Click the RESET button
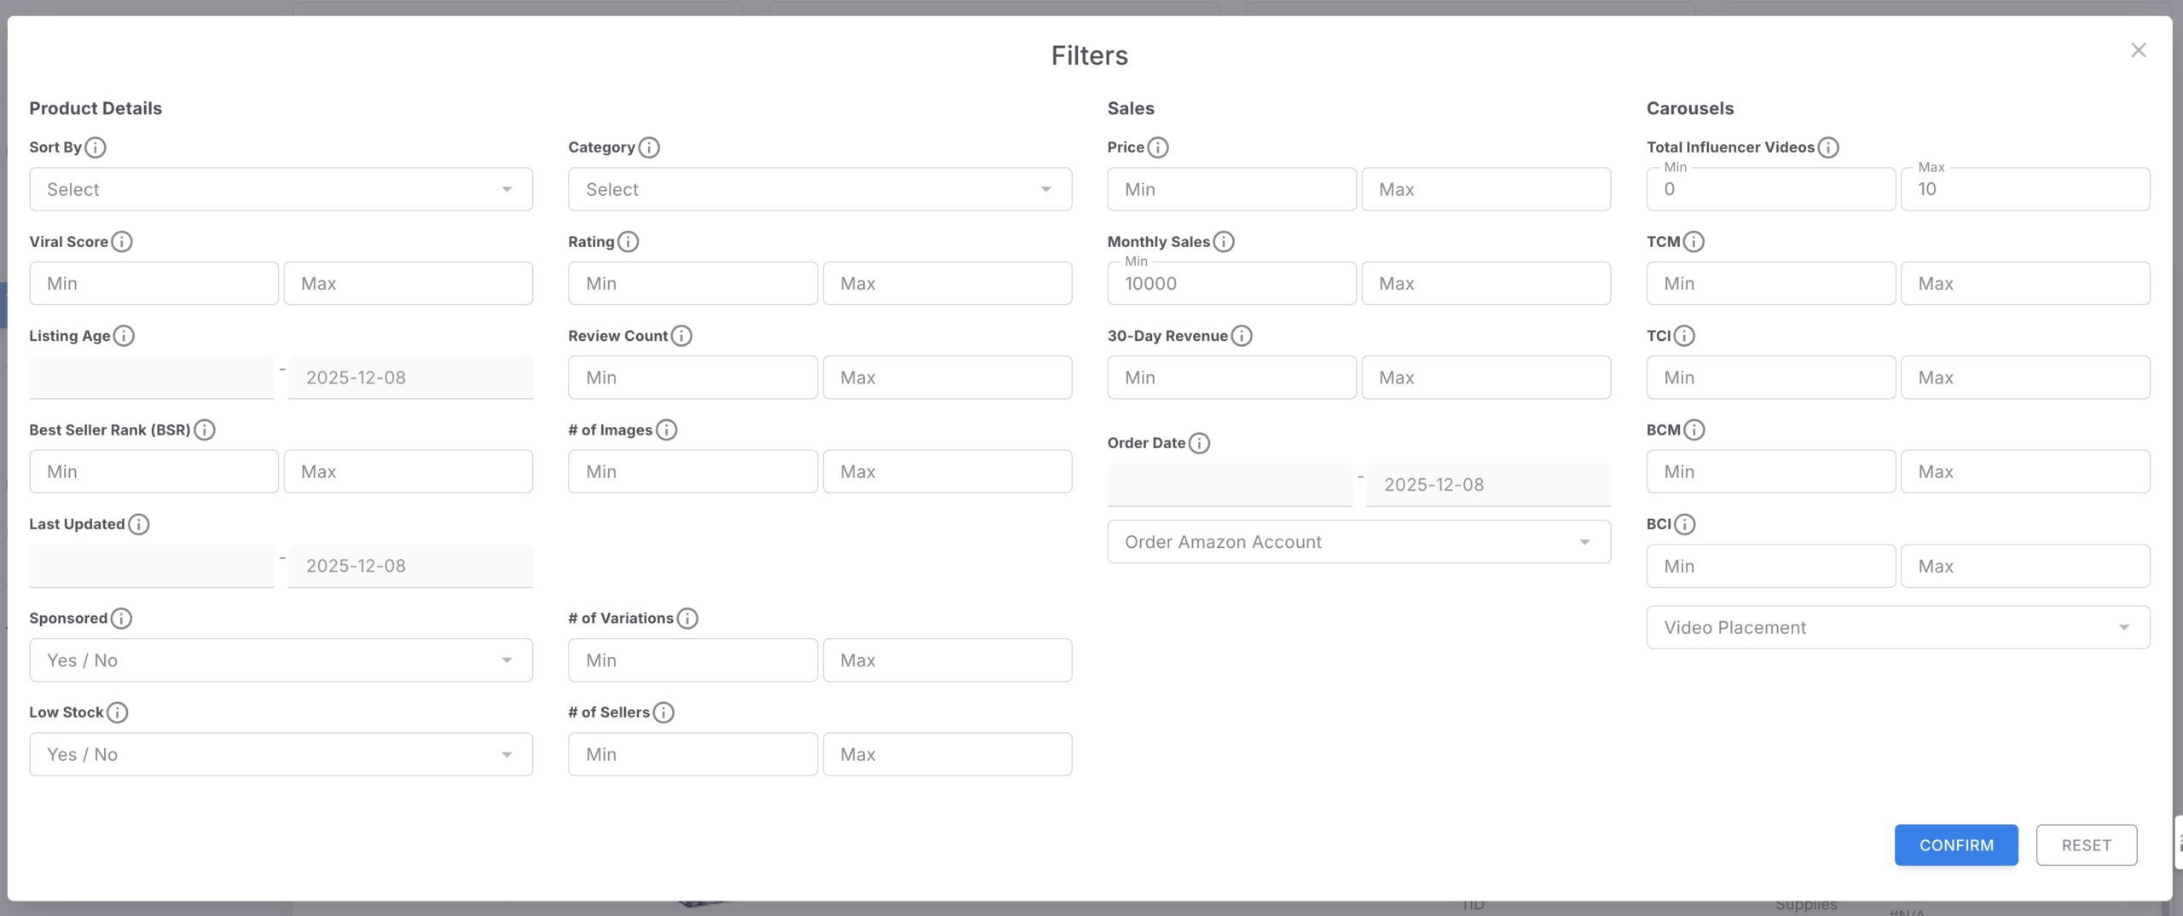 [x=2087, y=844]
